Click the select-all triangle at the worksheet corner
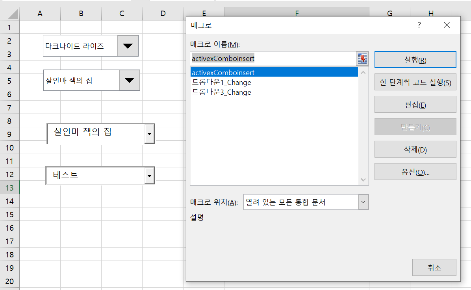The width and height of the screenshot is (471, 290). [x=10, y=13]
